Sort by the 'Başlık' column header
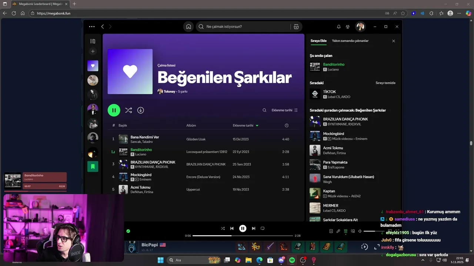This screenshot has width=474, height=266. pos(123,126)
